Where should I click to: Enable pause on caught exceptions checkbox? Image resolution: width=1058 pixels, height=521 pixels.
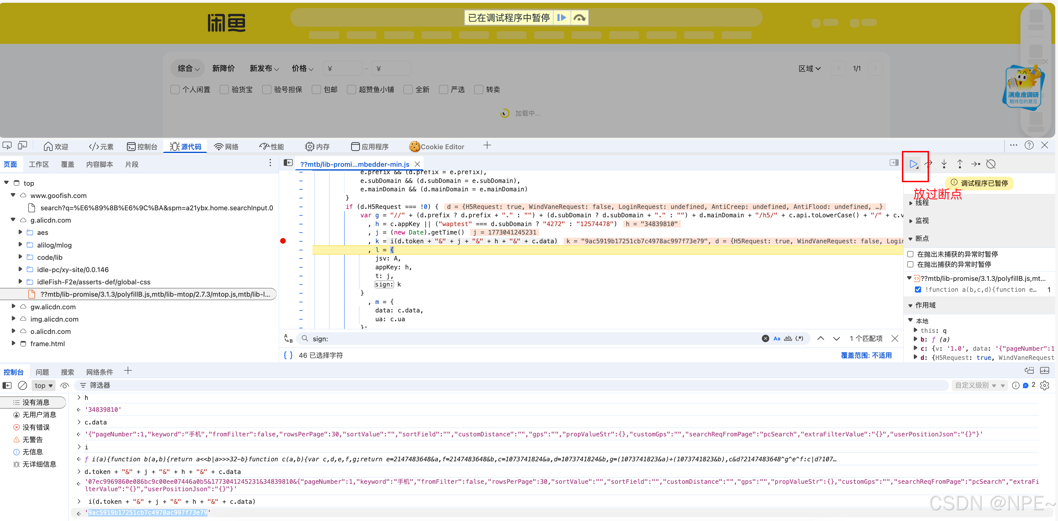(x=910, y=265)
